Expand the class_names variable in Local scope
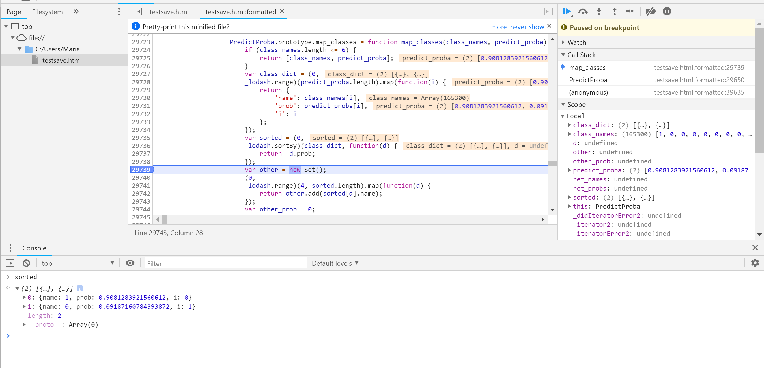 (x=569, y=134)
